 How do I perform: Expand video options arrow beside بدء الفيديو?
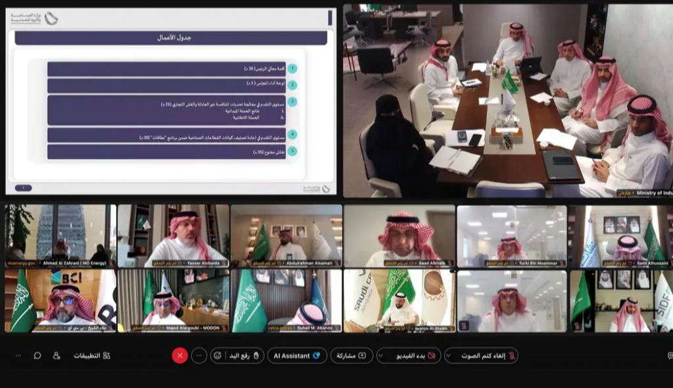(x=382, y=356)
